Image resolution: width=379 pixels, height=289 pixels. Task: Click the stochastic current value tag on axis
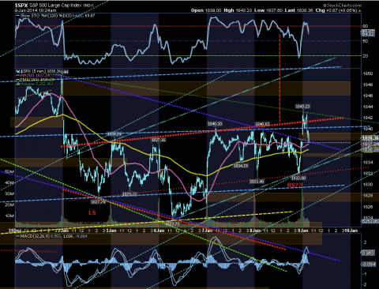point(368,33)
